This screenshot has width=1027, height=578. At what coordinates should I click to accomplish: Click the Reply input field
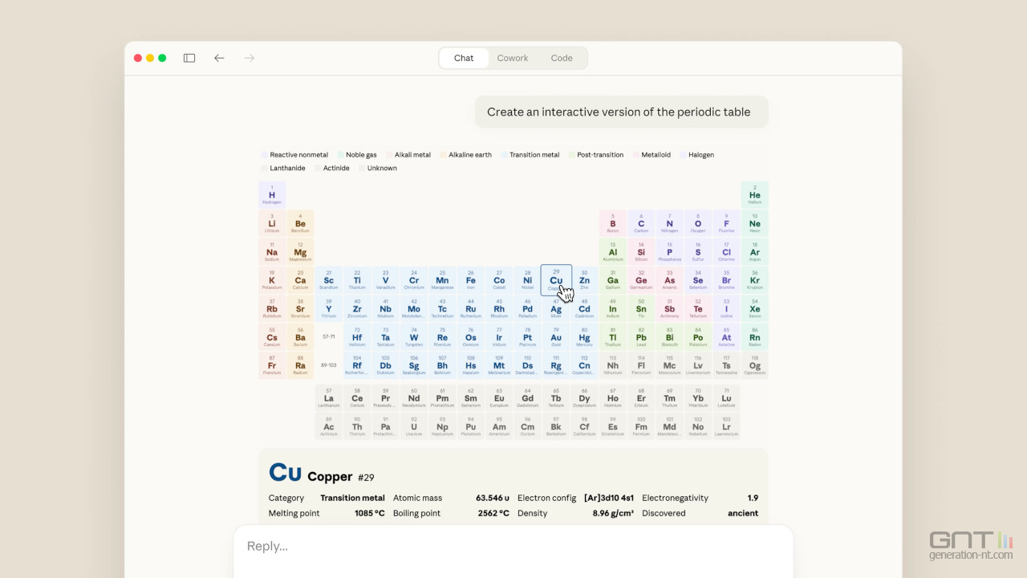[x=513, y=546]
